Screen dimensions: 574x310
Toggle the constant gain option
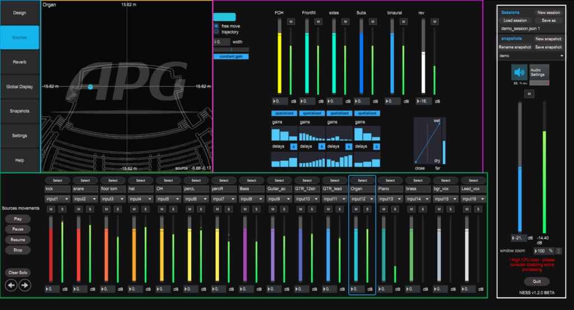[231, 57]
